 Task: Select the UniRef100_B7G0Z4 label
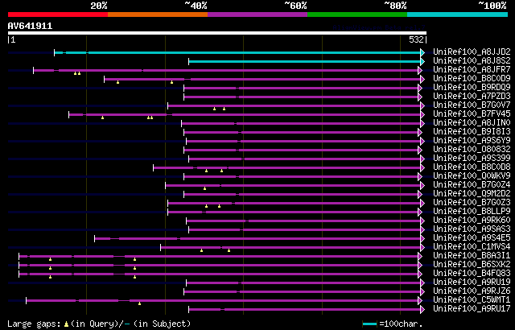coord(472,184)
